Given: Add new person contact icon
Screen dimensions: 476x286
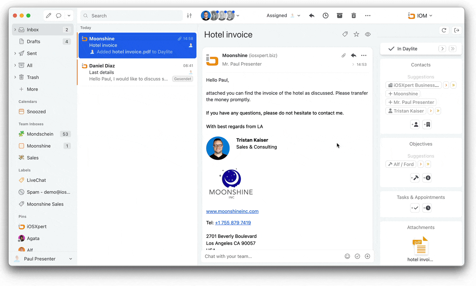Looking at the screenshot, I should click(415, 125).
